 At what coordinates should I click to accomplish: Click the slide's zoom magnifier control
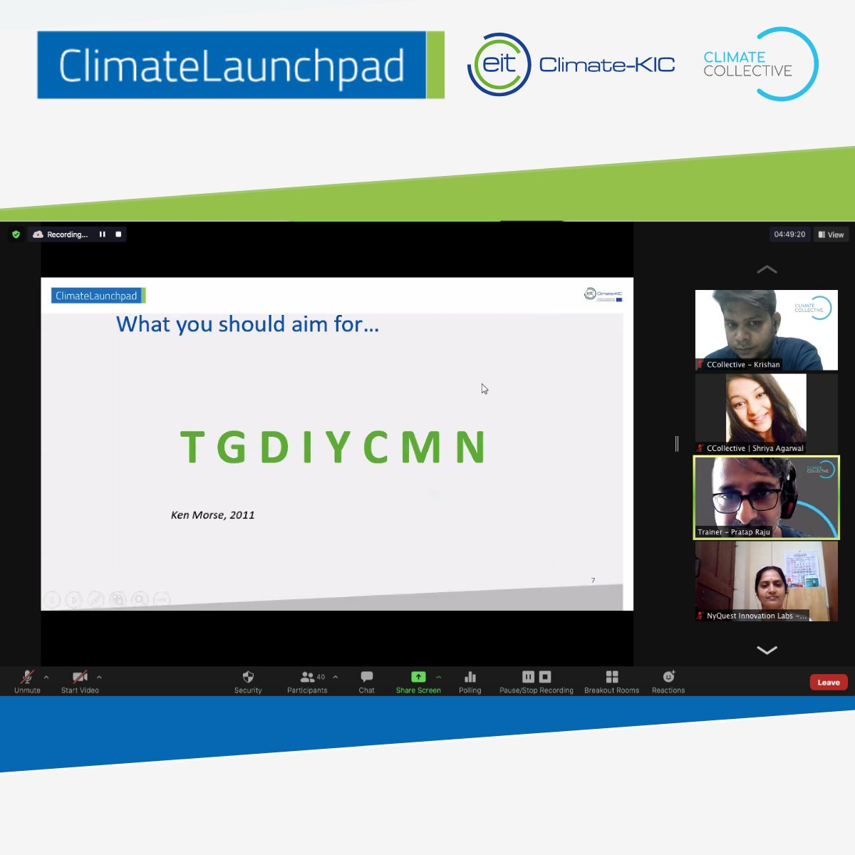tap(140, 600)
